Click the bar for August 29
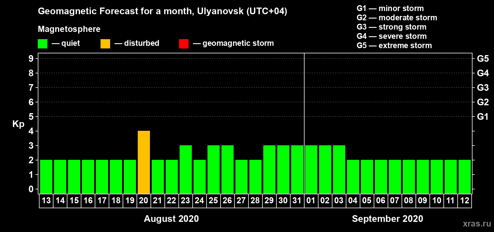 (269, 169)
